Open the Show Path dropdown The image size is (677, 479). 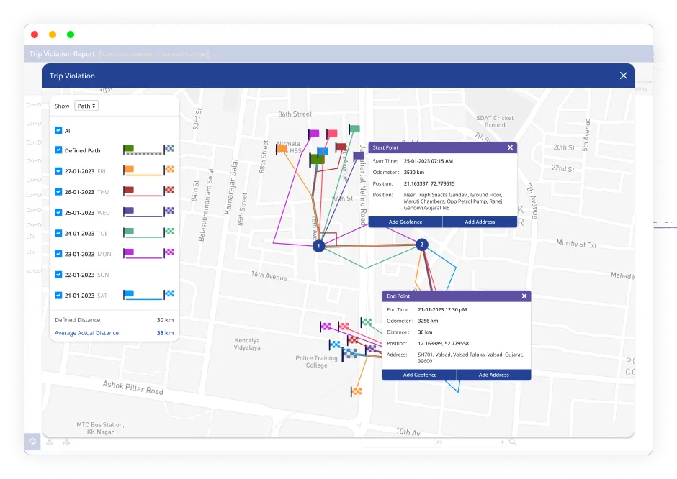(x=87, y=106)
